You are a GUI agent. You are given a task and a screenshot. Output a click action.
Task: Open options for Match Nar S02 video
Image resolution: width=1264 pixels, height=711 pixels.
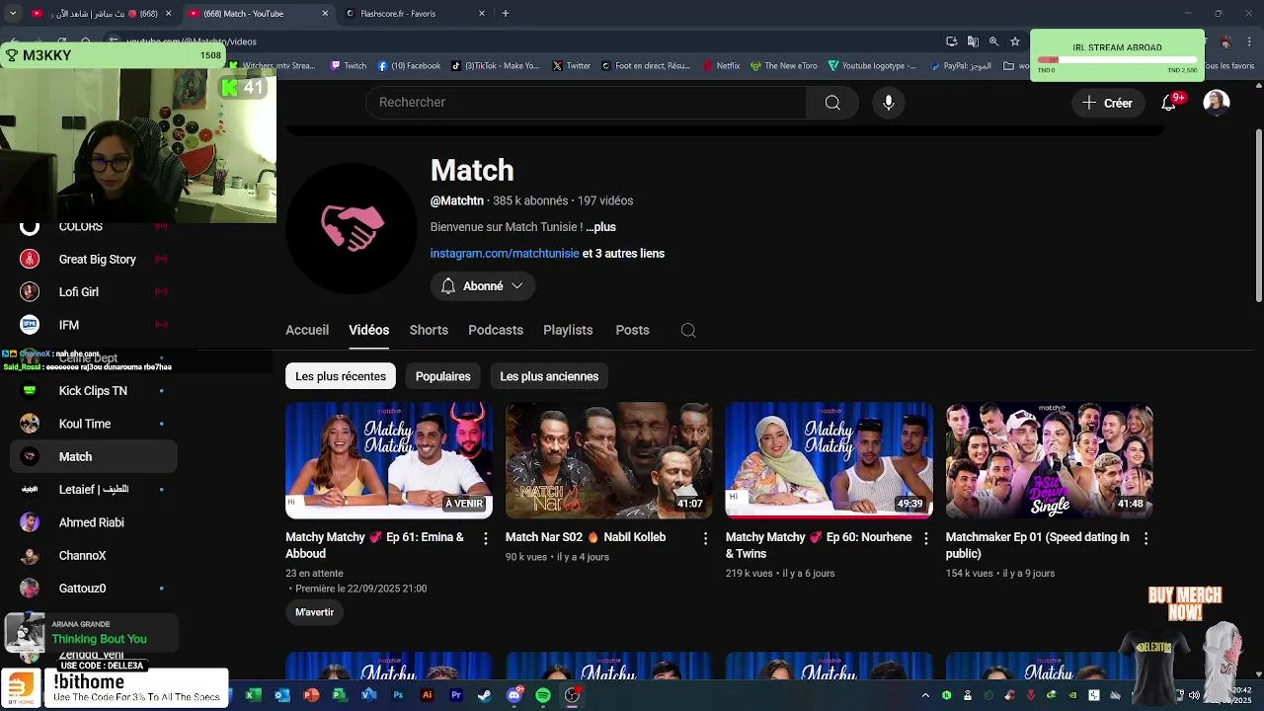click(x=705, y=538)
